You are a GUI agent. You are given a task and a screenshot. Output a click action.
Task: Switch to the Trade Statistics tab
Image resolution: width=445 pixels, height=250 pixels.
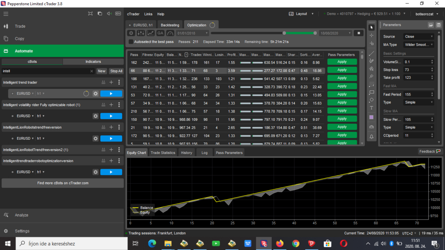point(163,153)
